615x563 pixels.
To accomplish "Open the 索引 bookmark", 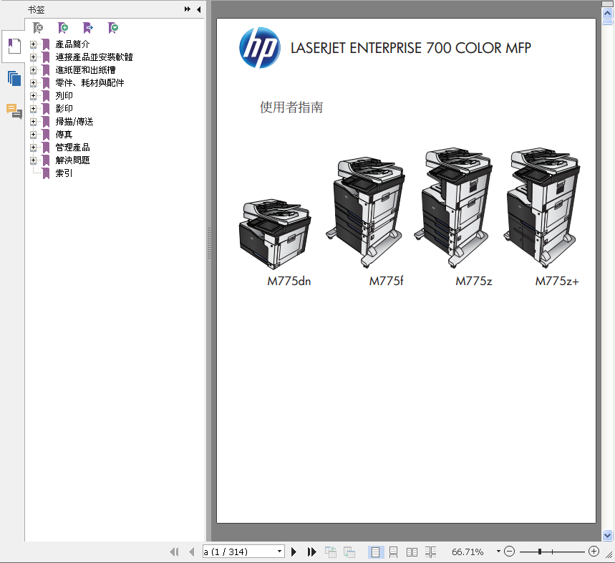I will [x=64, y=173].
